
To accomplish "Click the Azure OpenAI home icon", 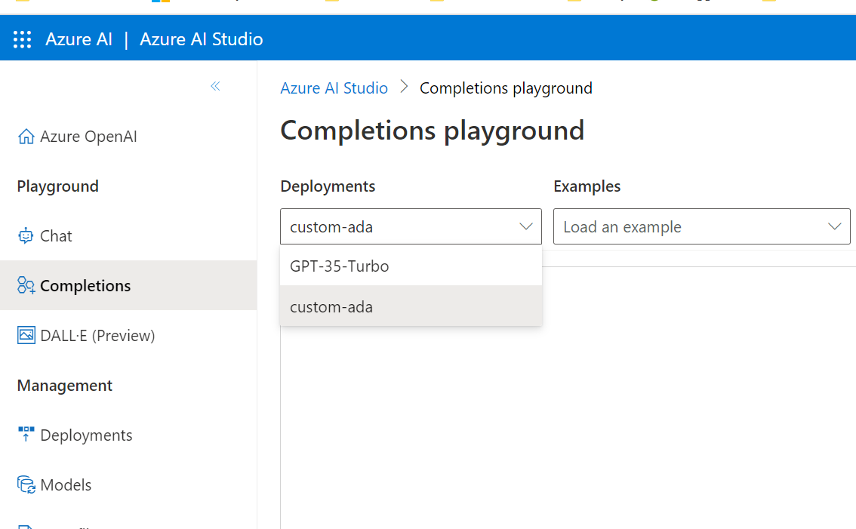I will click(x=26, y=136).
